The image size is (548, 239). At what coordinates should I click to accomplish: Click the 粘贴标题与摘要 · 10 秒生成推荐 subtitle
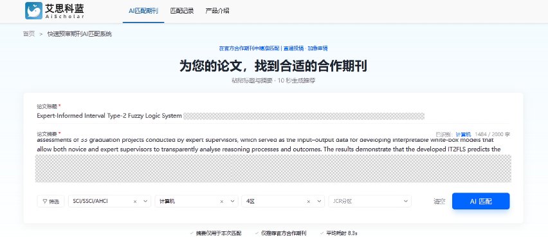273,81
